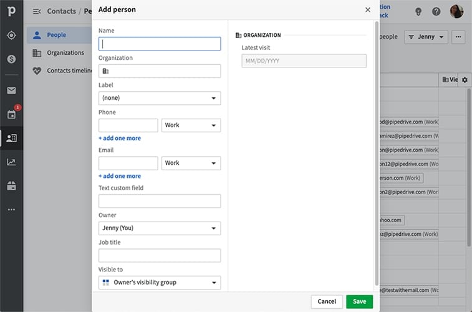
Task: Open Phone type Work dropdown
Action: click(191, 125)
